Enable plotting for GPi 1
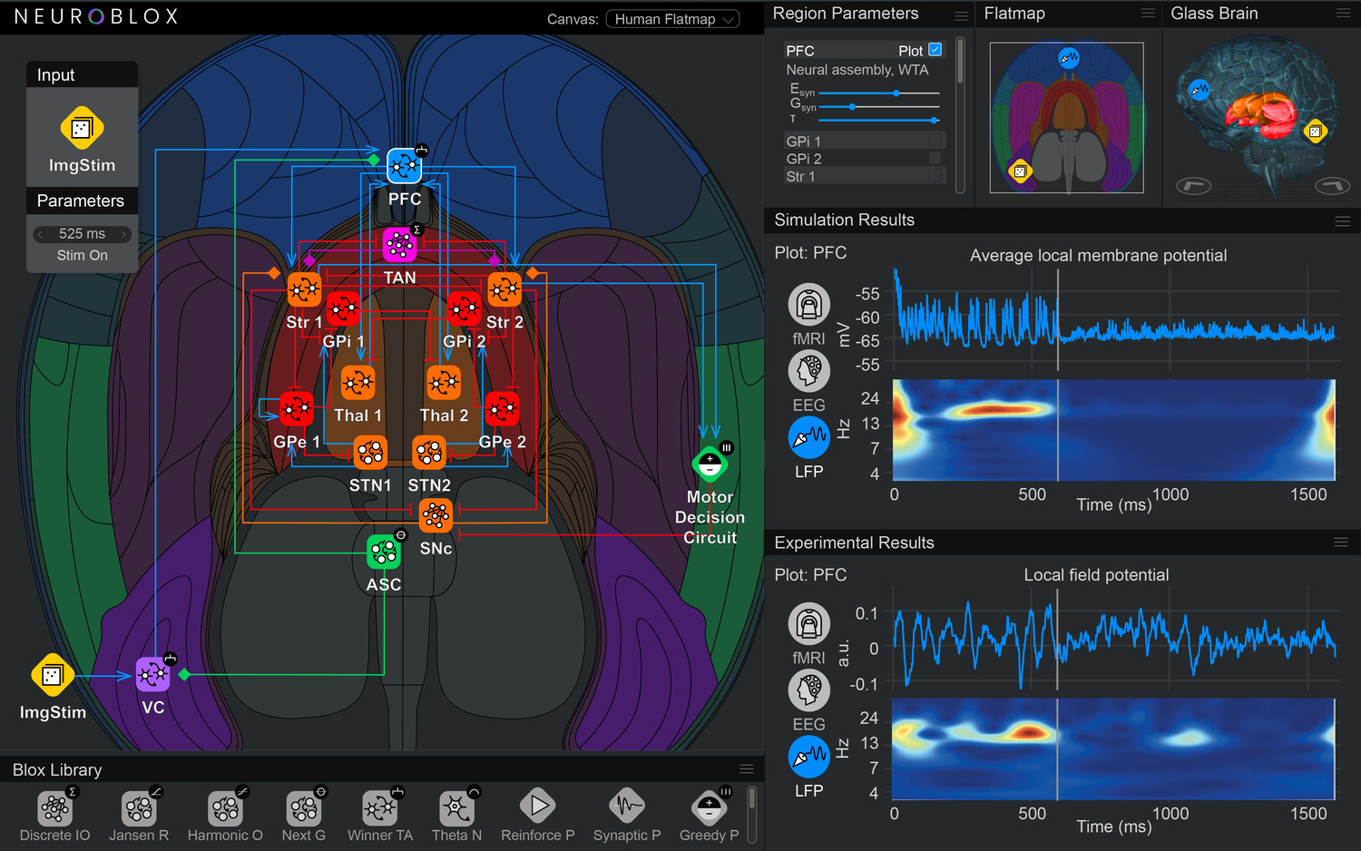 935,141
